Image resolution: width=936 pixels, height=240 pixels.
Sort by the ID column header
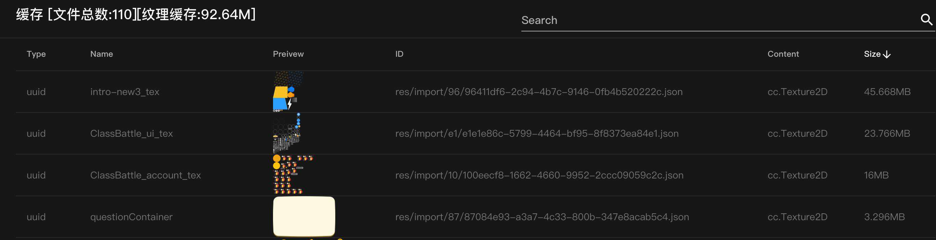[x=399, y=54]
